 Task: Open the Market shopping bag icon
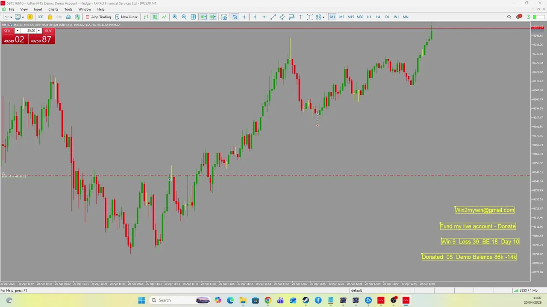coord(50,17)
